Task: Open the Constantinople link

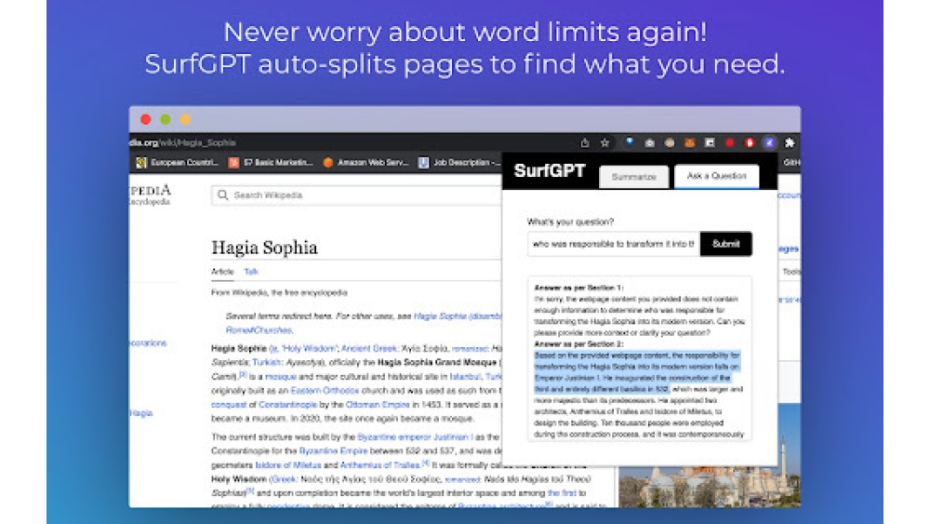Action: pos(287,405)
